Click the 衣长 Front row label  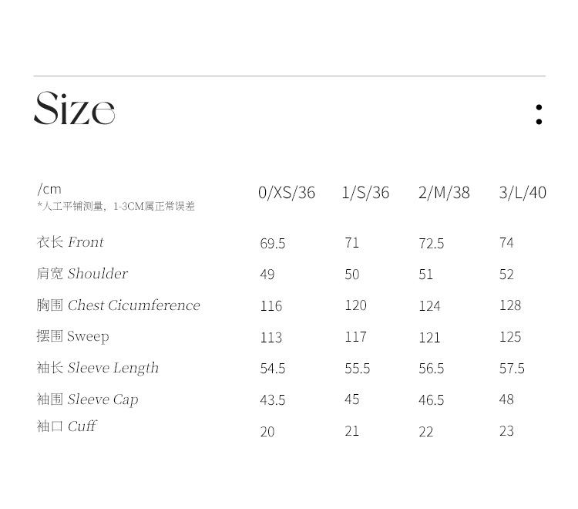click(70, 242)
